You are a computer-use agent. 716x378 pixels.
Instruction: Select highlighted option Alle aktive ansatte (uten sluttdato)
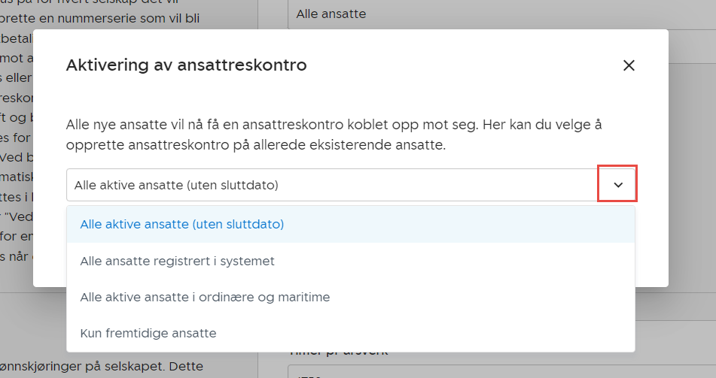click(181, 224)
